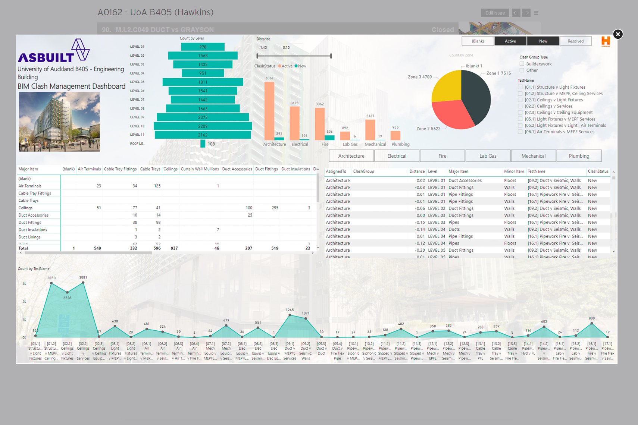638x425 pixels.
Task: Select the LEVEL 04 Ducts row
Action: pyautogui.click(x=468, y=229)
